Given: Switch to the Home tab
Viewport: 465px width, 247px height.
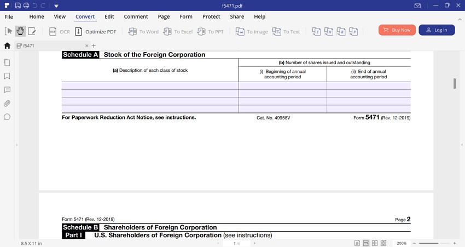Looking at the screenshot, I should [x=37, y=16].
